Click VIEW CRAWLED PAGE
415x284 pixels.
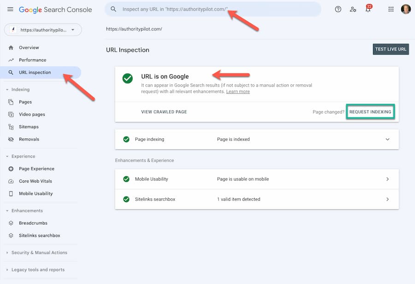[164, 112]
